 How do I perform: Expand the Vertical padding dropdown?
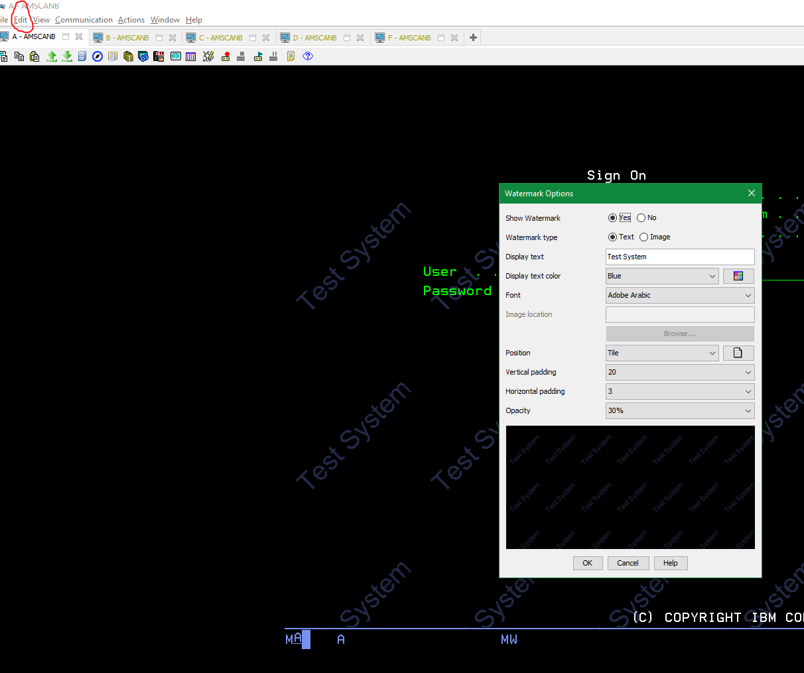click(680, 372)
